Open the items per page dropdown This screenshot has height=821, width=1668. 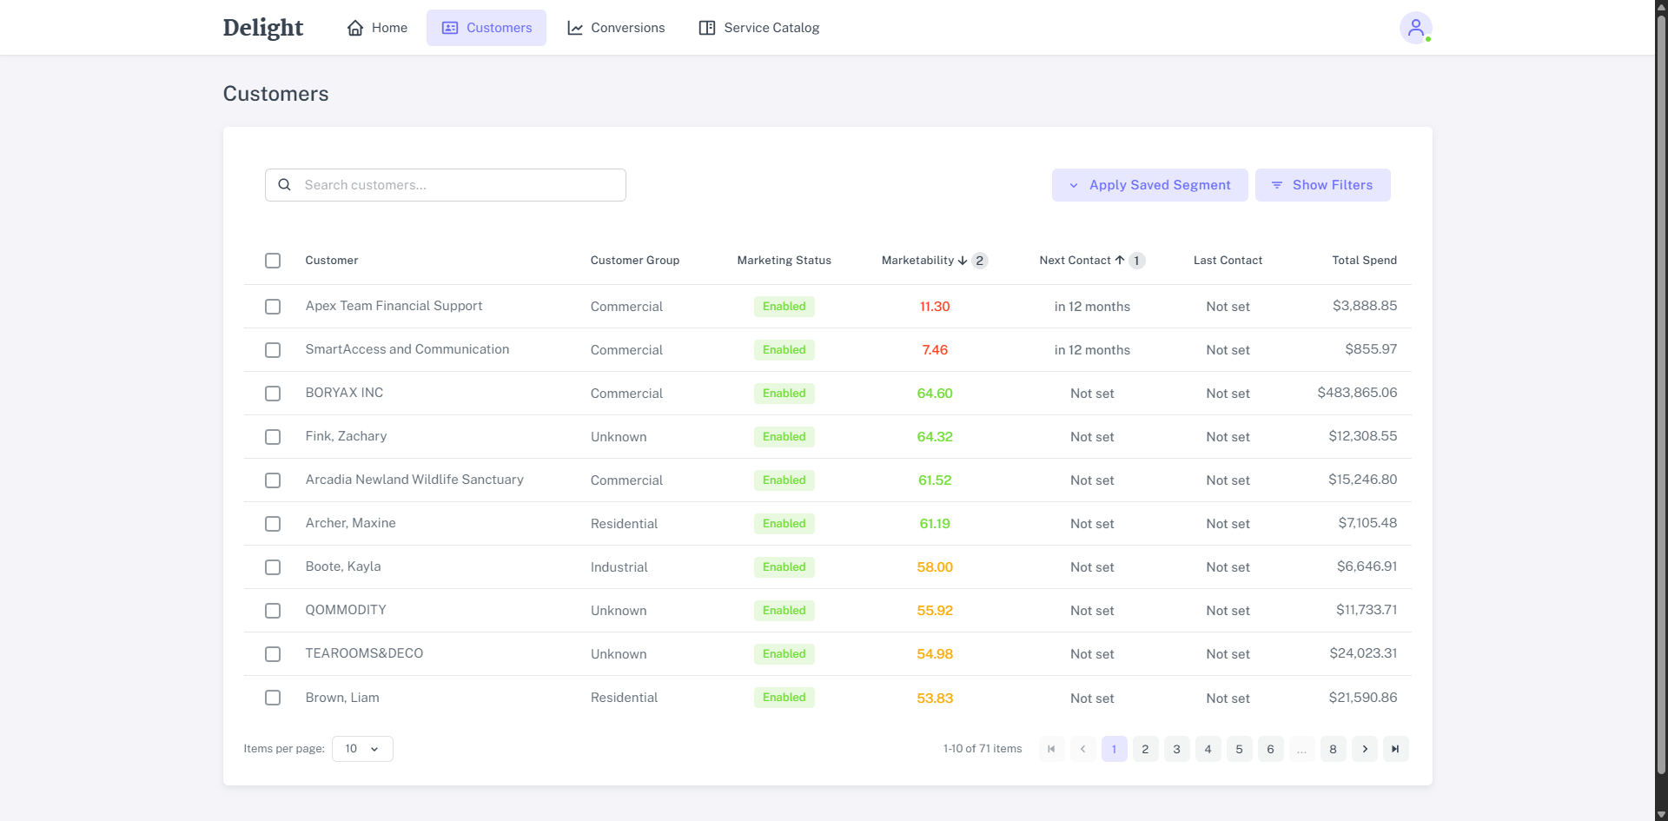click(362, 749)
